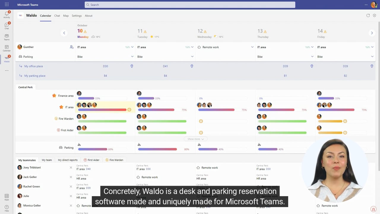This screenshot has width=380, height=214.
Task: Click the My parking place link
Action: click(35, 76)
